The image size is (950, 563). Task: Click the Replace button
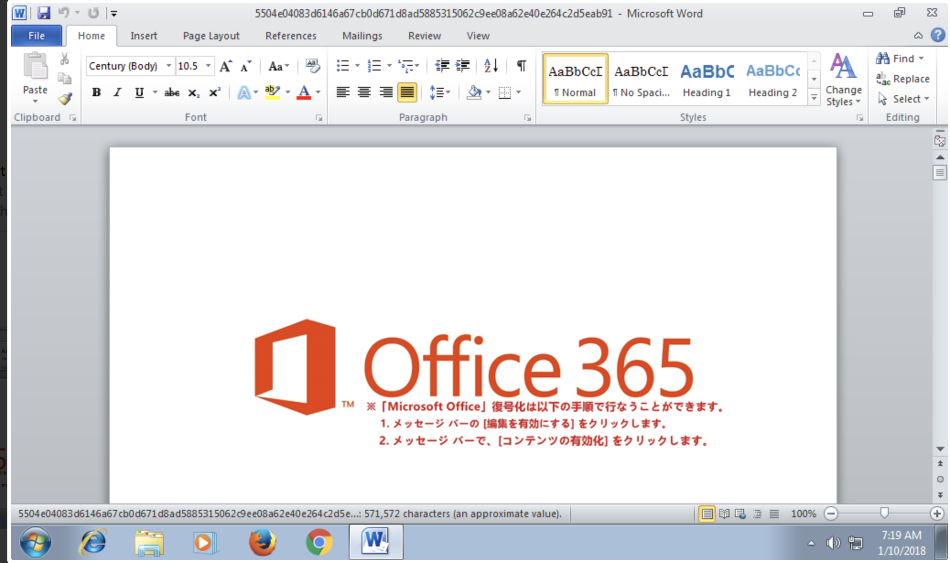point(903,79)
